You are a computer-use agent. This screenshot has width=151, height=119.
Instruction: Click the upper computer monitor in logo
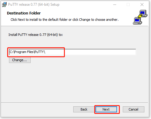pos(143,13)
